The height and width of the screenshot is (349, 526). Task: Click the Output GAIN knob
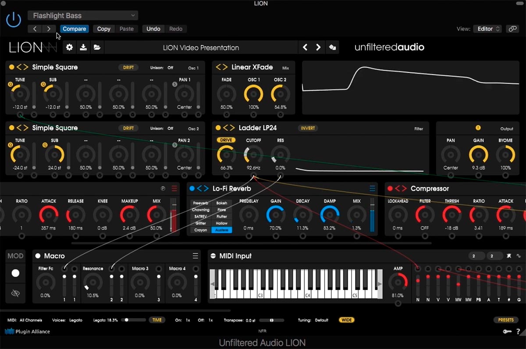tap(478, 155)
